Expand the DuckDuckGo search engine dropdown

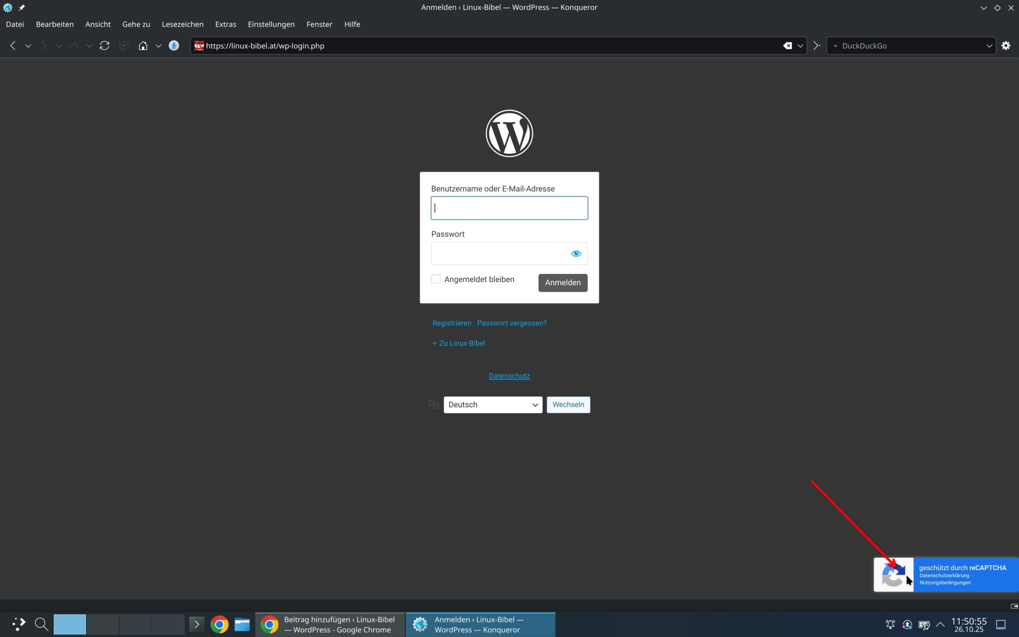(989, 45)
